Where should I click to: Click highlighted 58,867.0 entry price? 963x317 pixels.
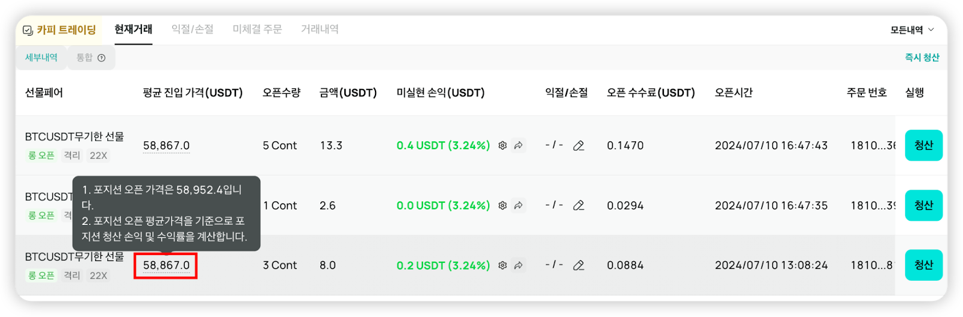(x=166, y=265)
